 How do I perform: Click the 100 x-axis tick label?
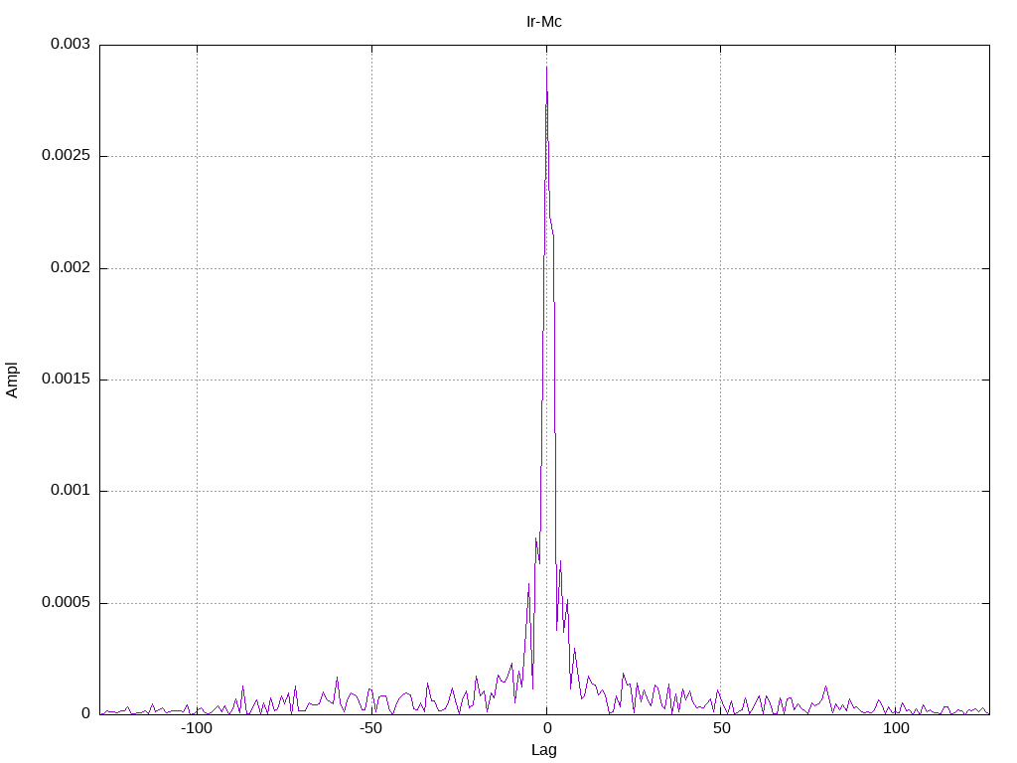[896, 728]
